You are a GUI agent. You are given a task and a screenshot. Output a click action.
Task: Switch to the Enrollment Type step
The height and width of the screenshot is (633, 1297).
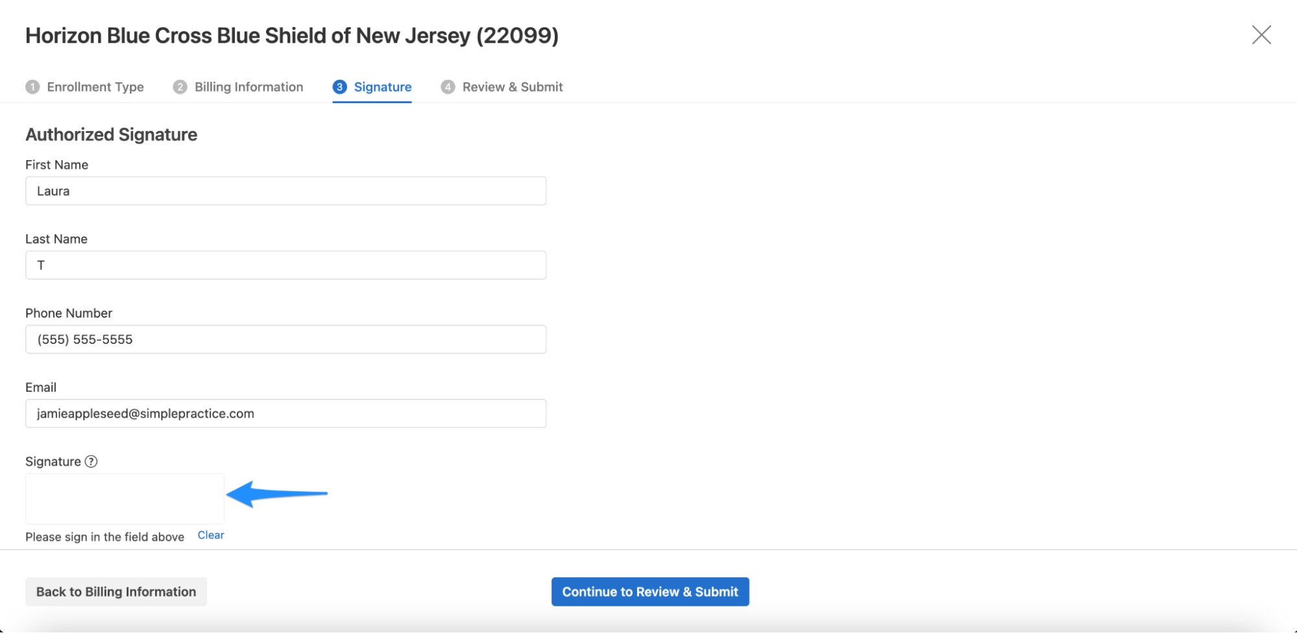tap(93, 86)
